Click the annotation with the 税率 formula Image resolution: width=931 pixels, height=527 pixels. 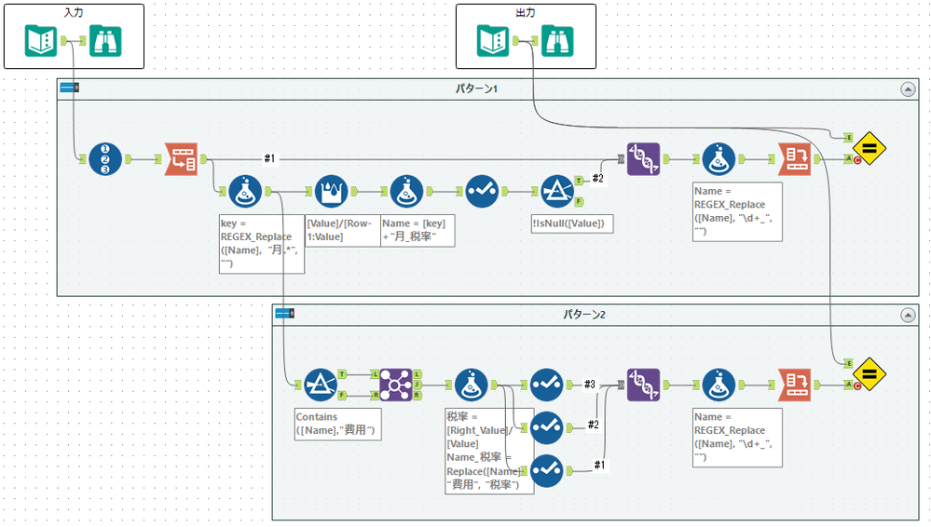[x=490, y=451]
